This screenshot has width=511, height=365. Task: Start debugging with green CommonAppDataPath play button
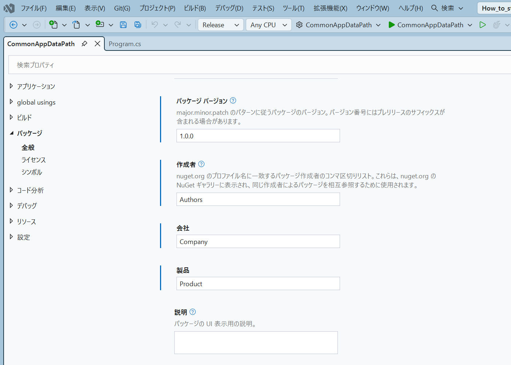(426, 25)
